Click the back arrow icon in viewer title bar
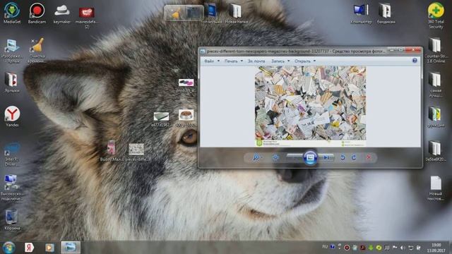This screenshot has height=254, width=452. [203, 52]
